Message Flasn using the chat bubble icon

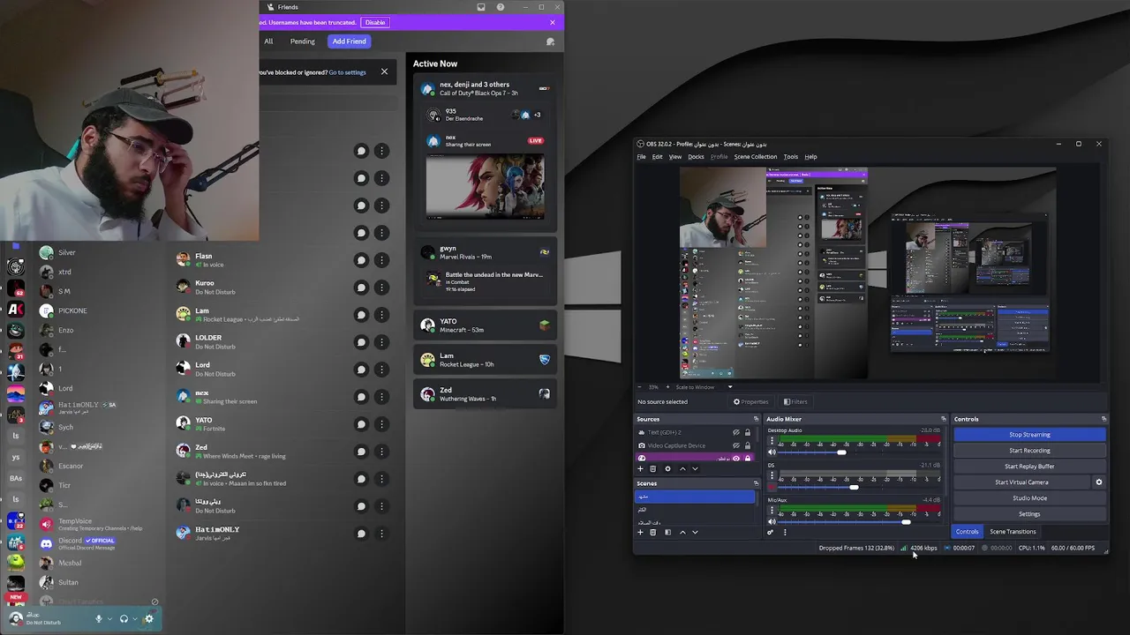(361, 260)
